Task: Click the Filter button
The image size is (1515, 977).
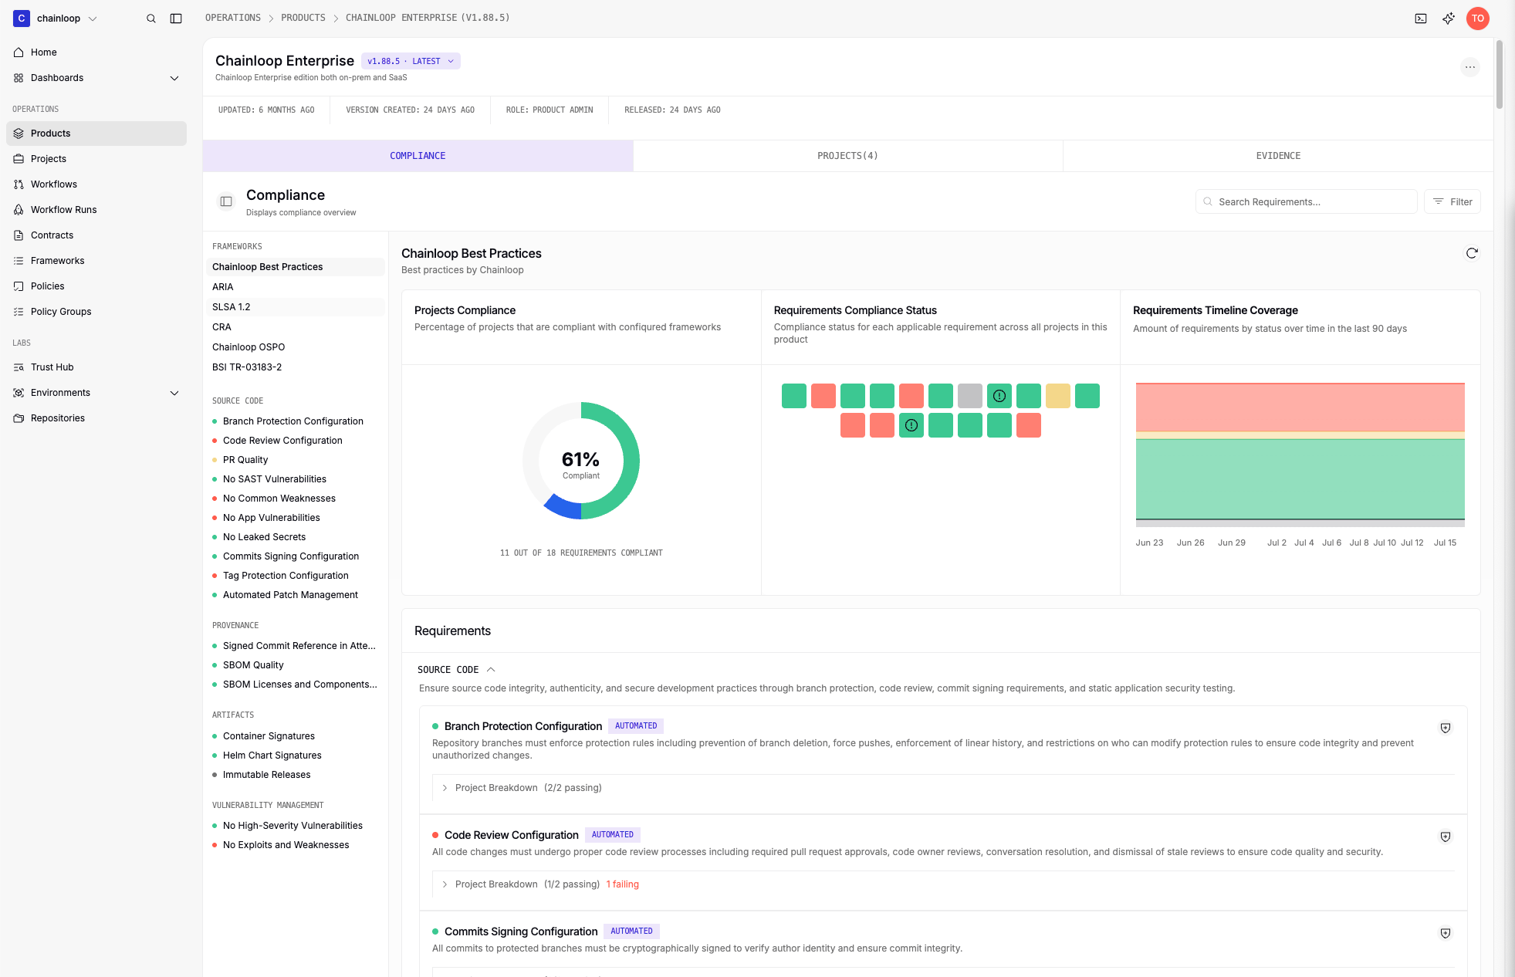Action: click(x=1452, y=201)
